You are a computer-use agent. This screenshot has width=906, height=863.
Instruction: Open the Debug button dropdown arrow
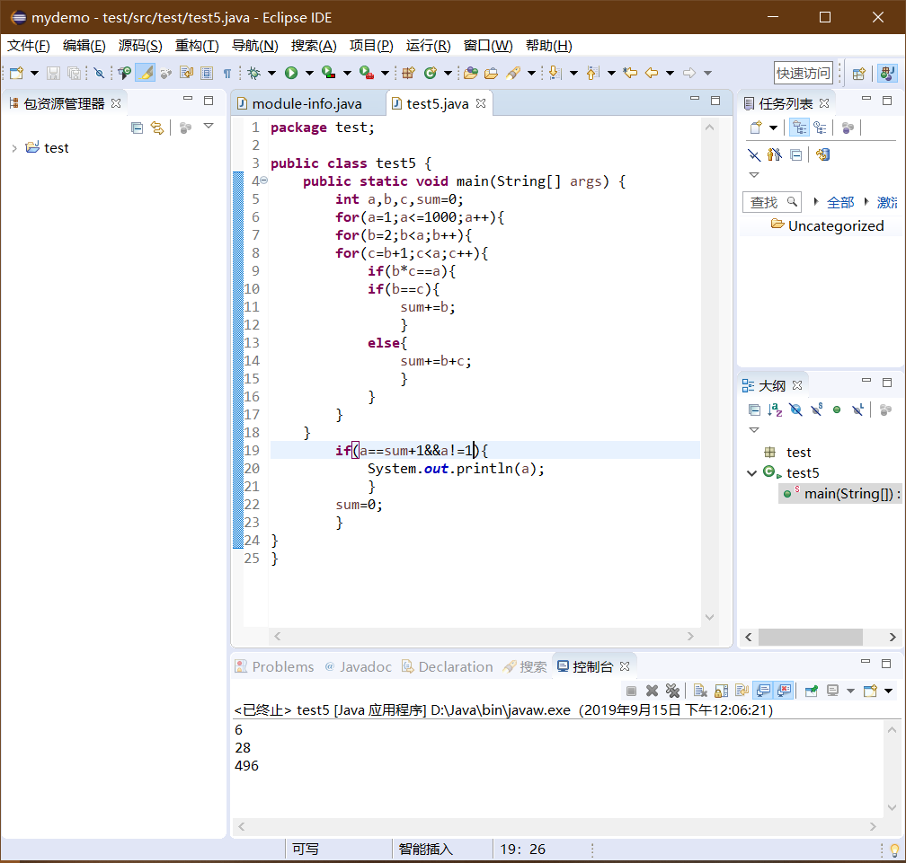272,73
